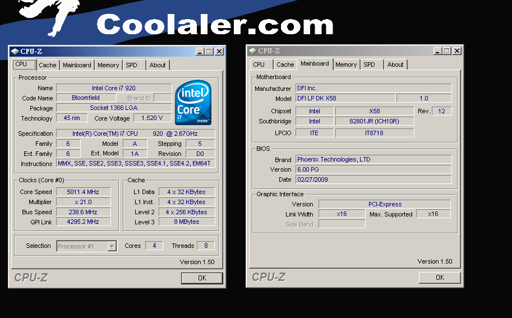This screenshot has width=512, height=318.
Task: Click the Max. Supported x16 value
Action: coord(433,214)
